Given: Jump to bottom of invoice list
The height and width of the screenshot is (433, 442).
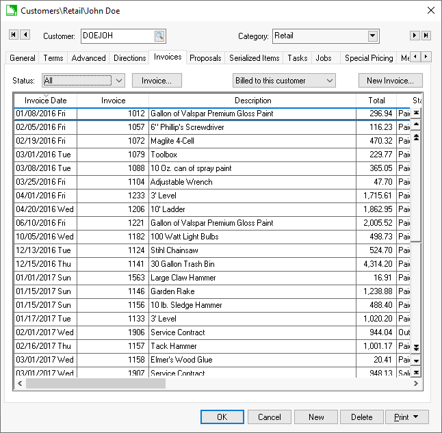Looking at the screenshot, I should tap(416, 373).
